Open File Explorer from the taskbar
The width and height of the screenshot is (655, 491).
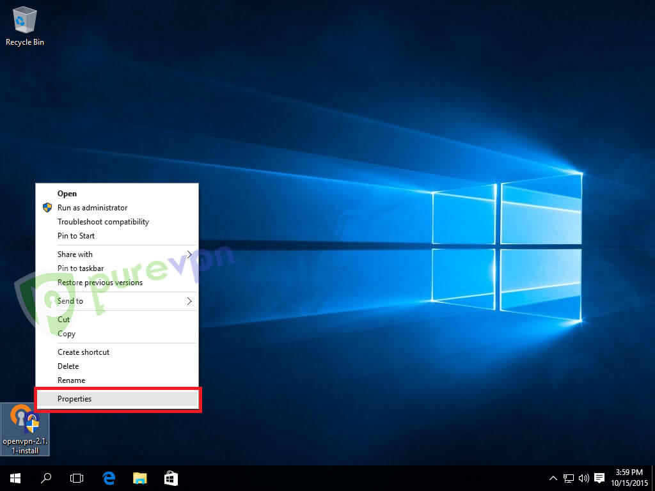140,478
